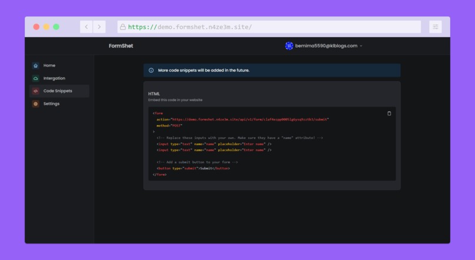Click the HTML section heading
Image resolution: width=475 pixels, height=260 pixels.
click(x=154, y=94)
